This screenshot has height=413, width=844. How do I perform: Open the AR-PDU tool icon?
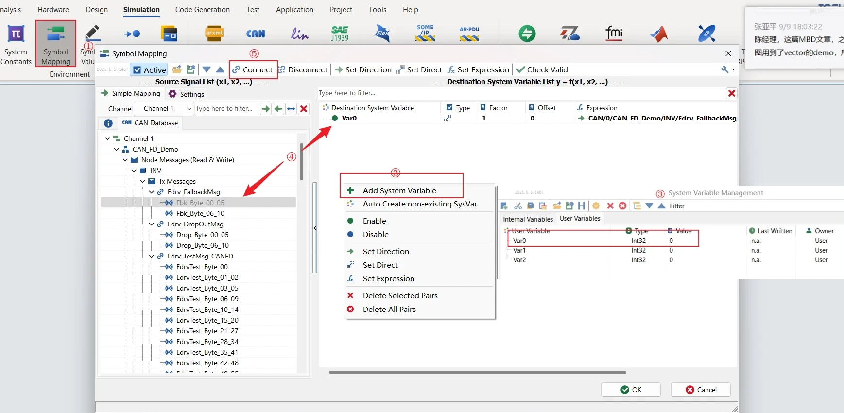(469, 34)
